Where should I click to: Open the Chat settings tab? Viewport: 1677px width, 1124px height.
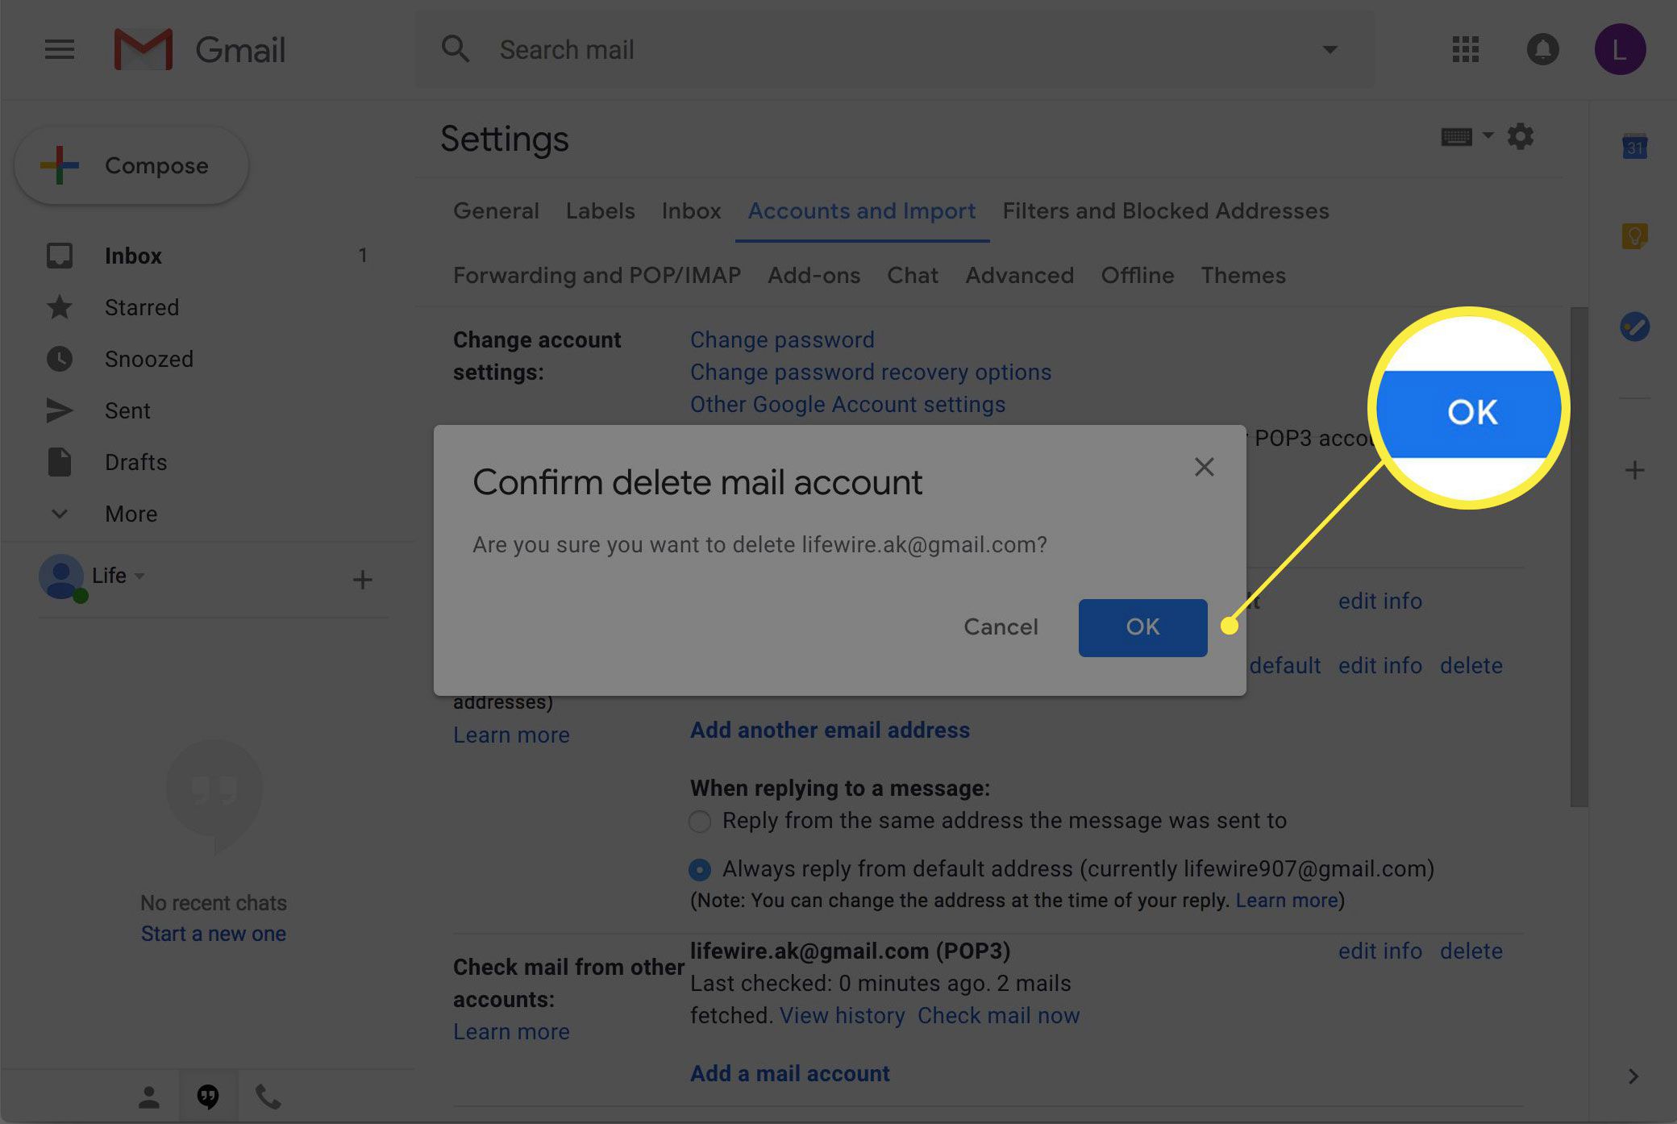coord(913,276)
